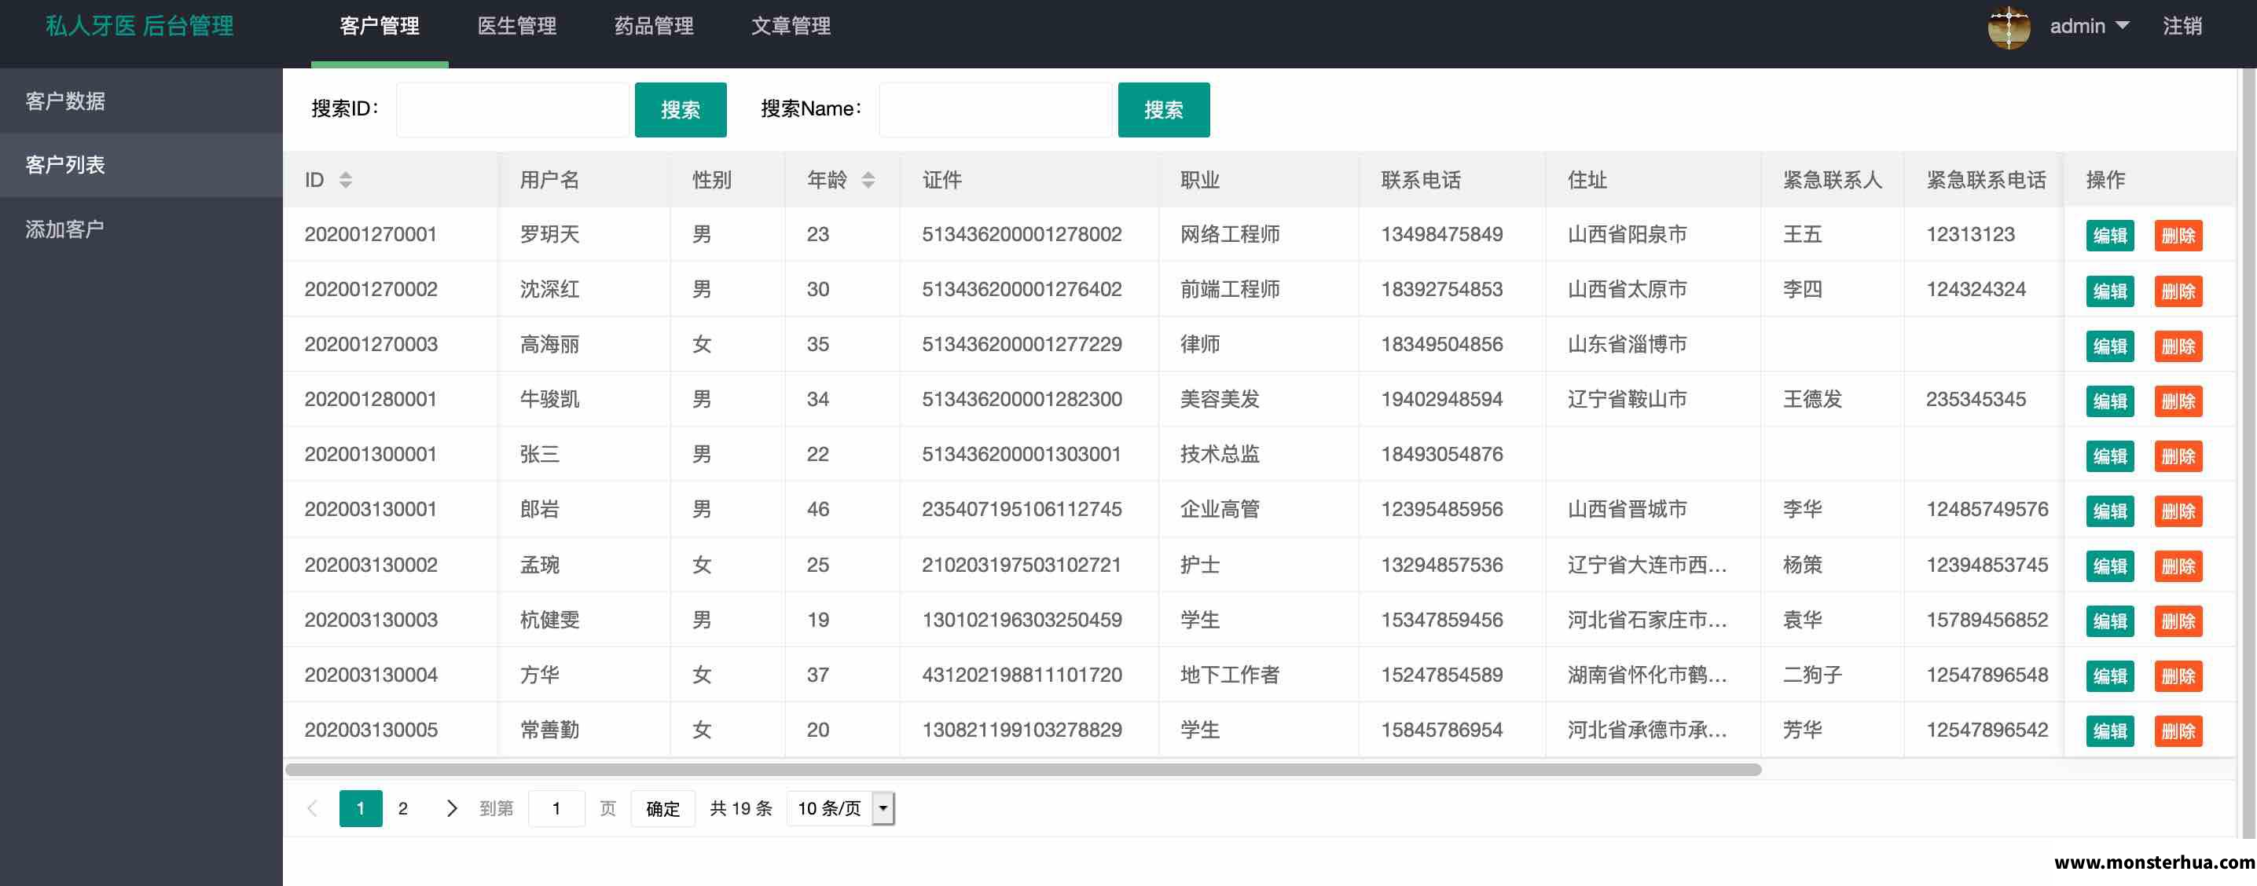
Task: Edit customer 常善勤 row
Action: point(2110,731)
